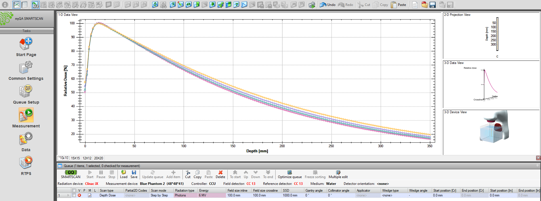
Task: Open the Energy '6 MV' cell dropdown
Action: point(211,195)
